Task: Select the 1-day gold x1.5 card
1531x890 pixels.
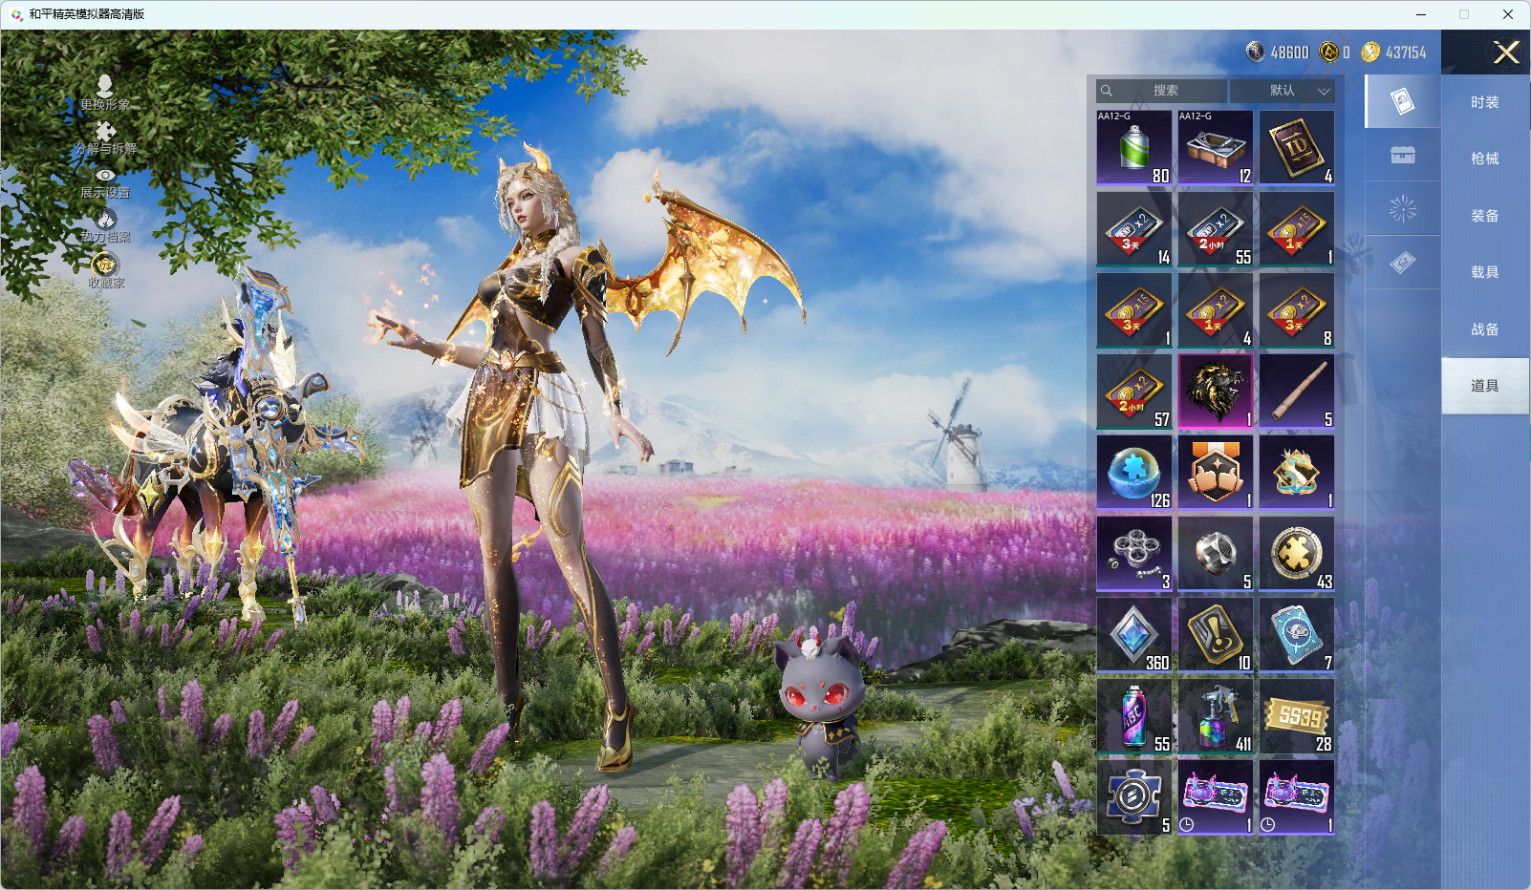Action: (1297, 228)
